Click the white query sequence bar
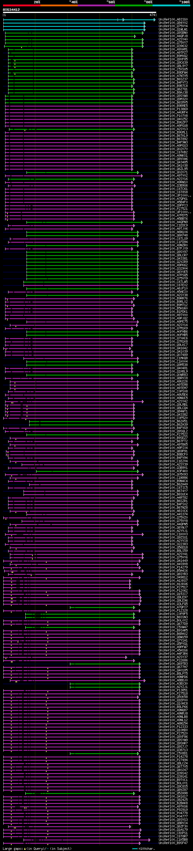The image size is (193, 851). (80, 13)
